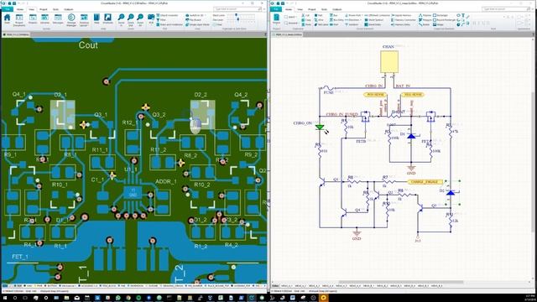Open the Select dropdown in schematic ribbon

pos(291,17)
